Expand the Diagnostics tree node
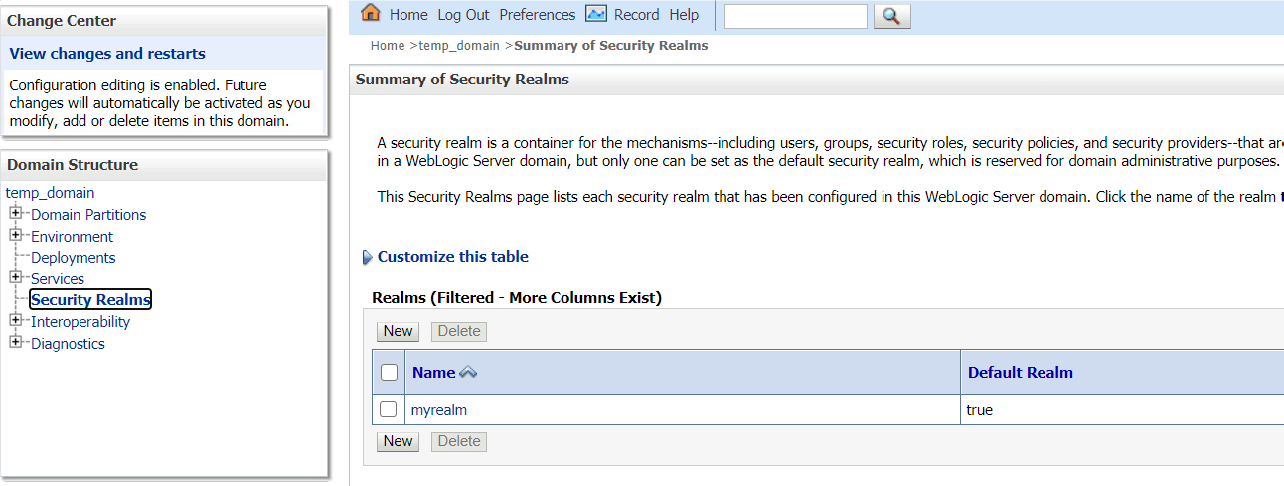The height and width of the screenshot is (486, 1284). (16, 343)
